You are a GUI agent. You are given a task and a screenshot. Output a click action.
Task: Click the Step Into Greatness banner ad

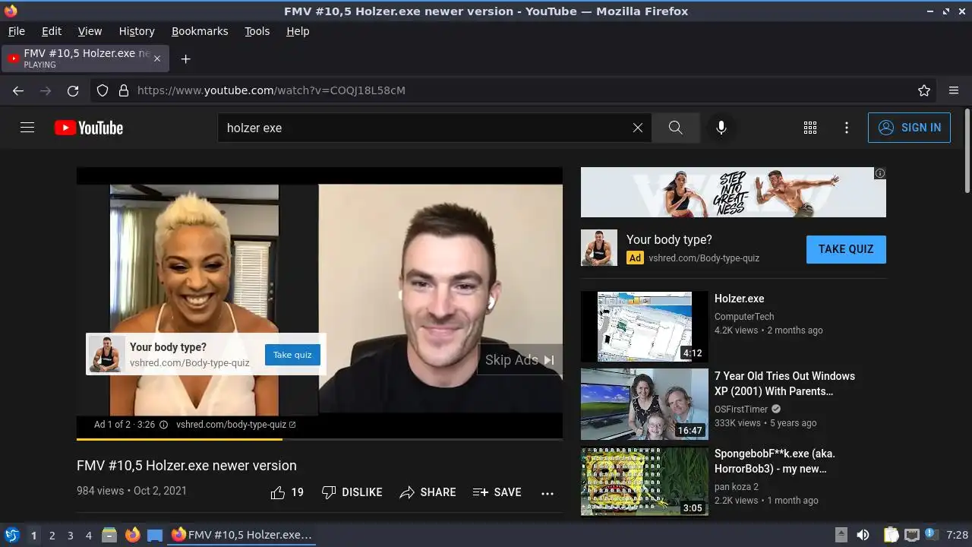[x=733, y=192]
